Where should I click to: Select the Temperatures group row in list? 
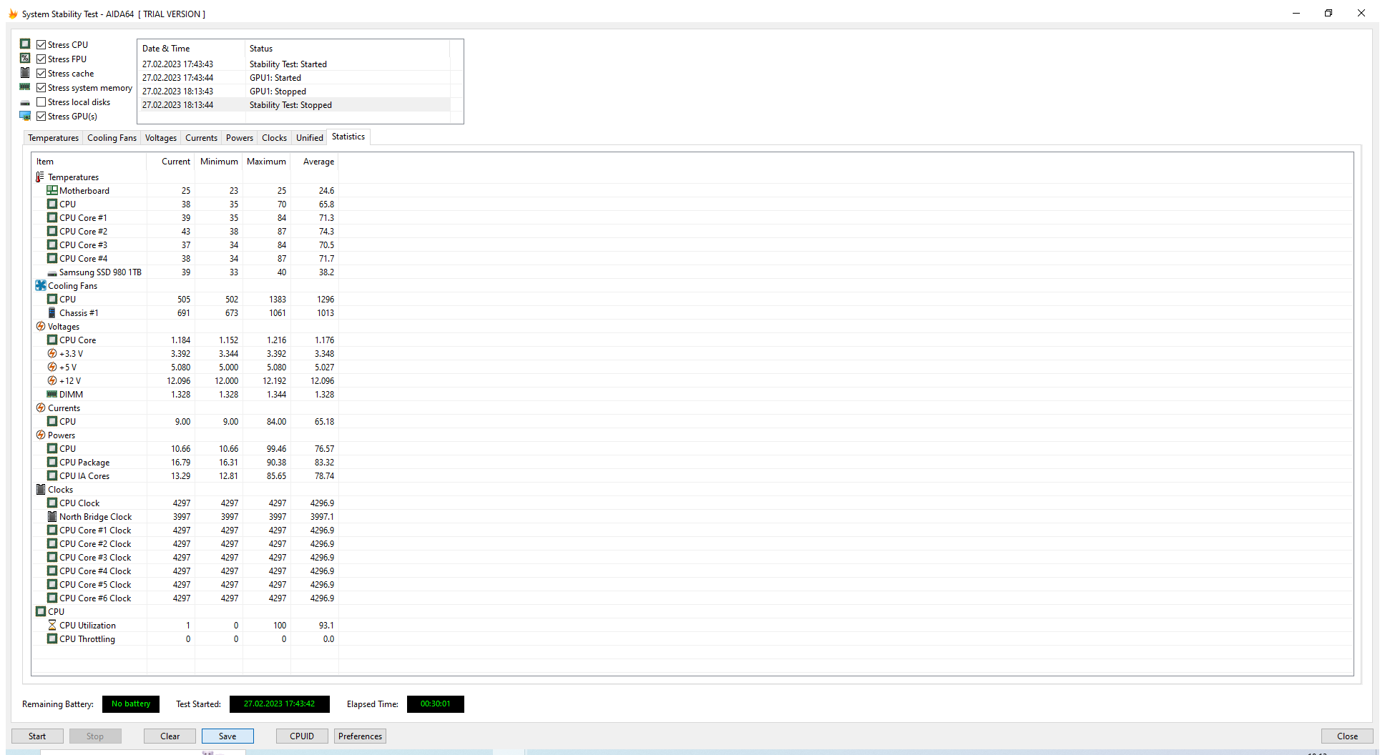point(73,177)
